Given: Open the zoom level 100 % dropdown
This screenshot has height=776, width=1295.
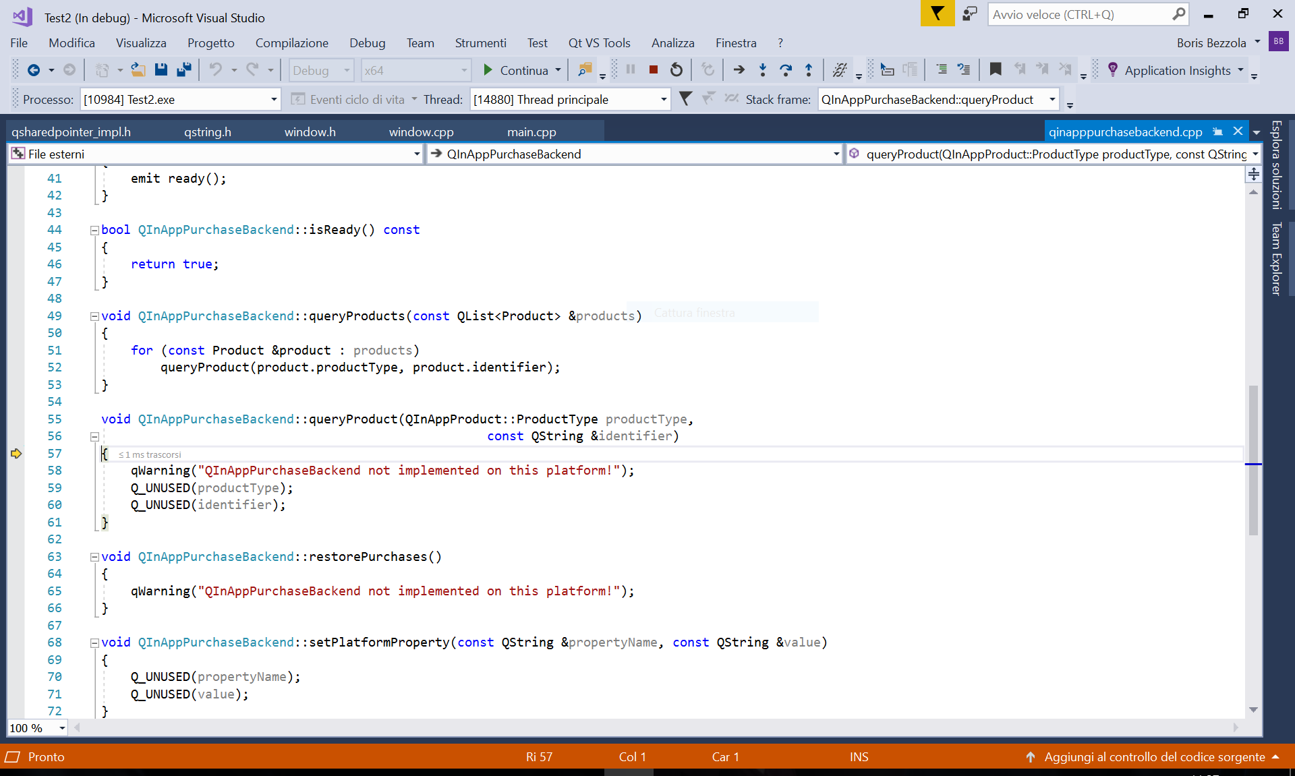Looking at the screenshot, I should [x=62, y=728].
